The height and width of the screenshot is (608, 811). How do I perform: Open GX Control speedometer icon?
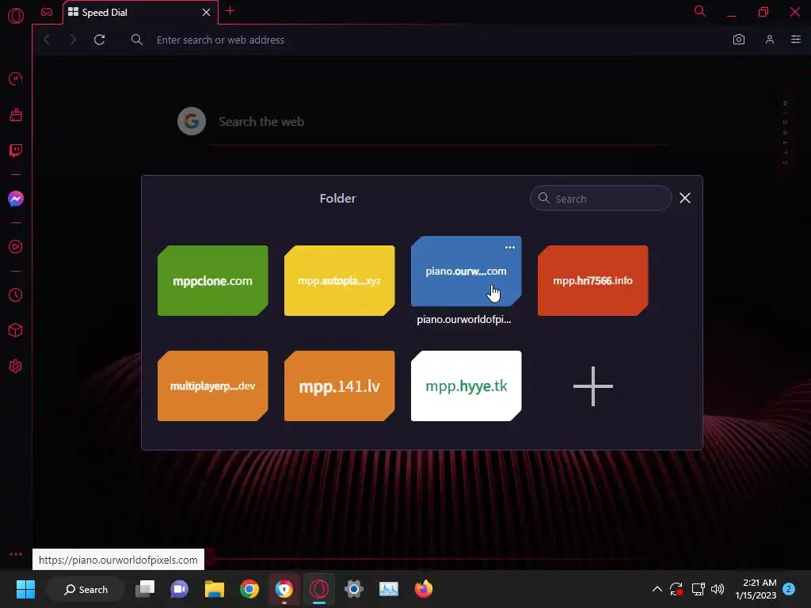tap(16, 78)
